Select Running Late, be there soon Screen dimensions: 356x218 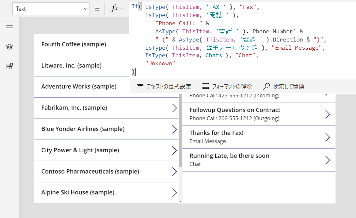(229, 156)
